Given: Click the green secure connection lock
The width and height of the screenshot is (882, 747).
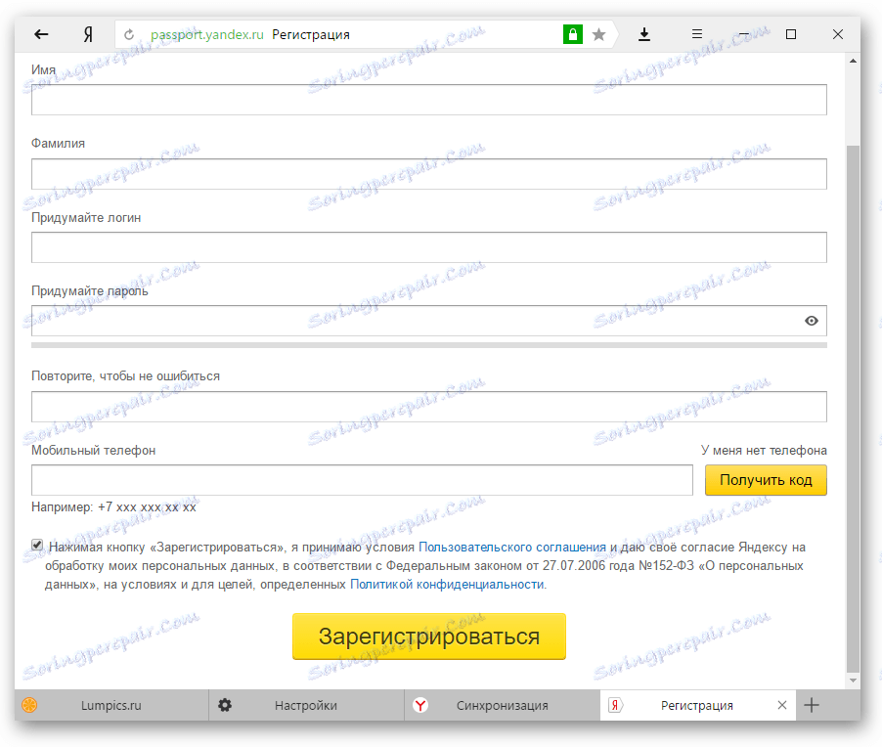Looking at the screenshot, I should coord(572,33).
